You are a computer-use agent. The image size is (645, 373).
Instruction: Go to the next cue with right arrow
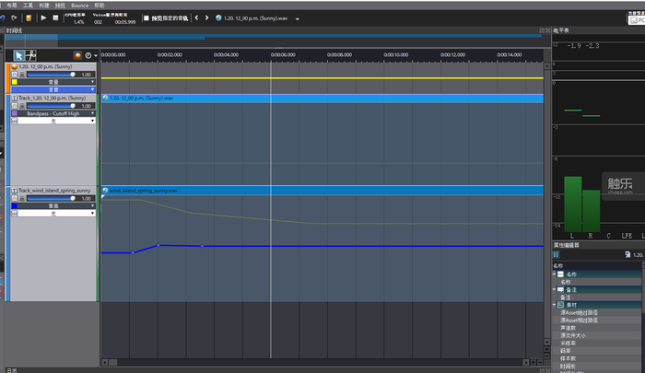pos(206,17)
